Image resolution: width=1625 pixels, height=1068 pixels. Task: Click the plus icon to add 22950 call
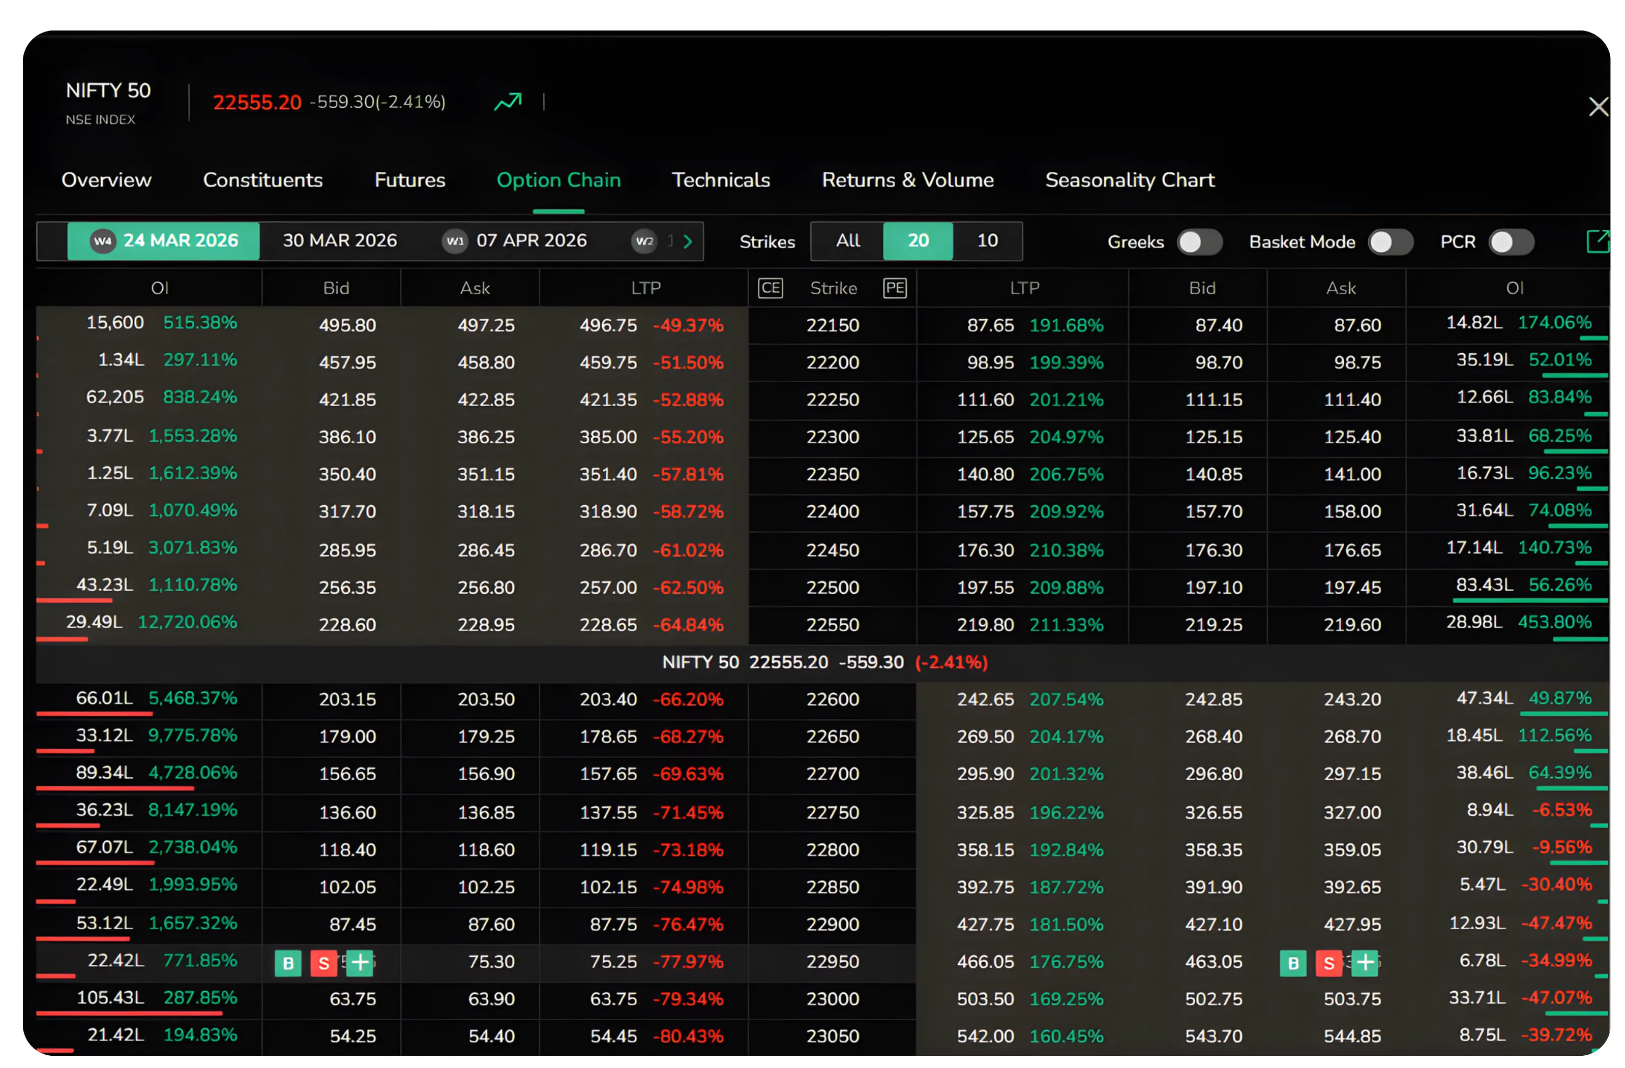pos(361,963)
